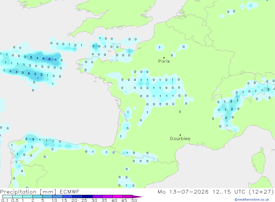Click the lightest 0.1 mm legend swatch
The height and width of the screenshot is (202, 275).
click(7, 196)
